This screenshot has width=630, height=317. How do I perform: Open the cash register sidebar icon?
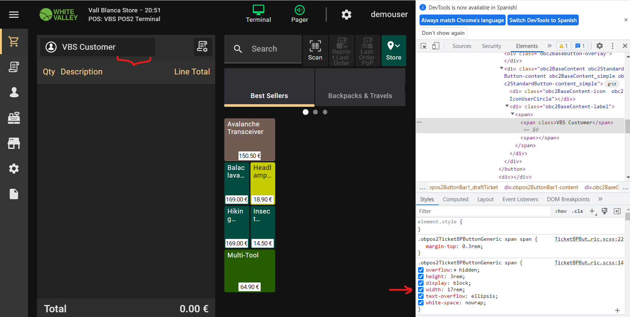point(14,118)
